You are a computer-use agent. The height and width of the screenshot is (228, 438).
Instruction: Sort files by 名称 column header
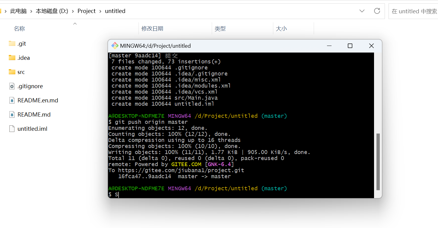tap(19, 29)
